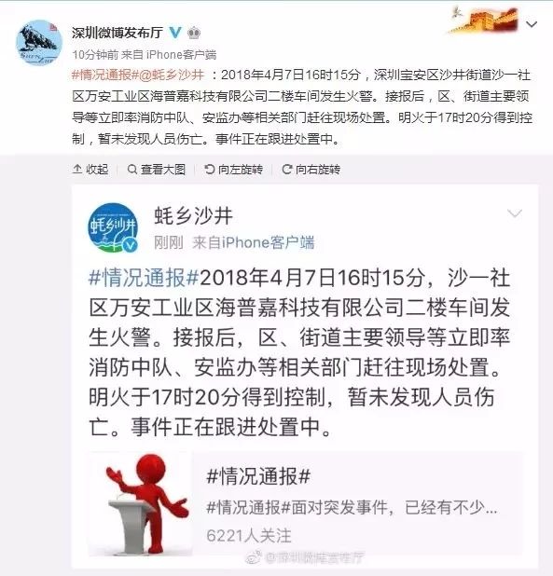Rotate image left with 向左旋转
This screenshot has height=576, width=553.
[233, 170]
